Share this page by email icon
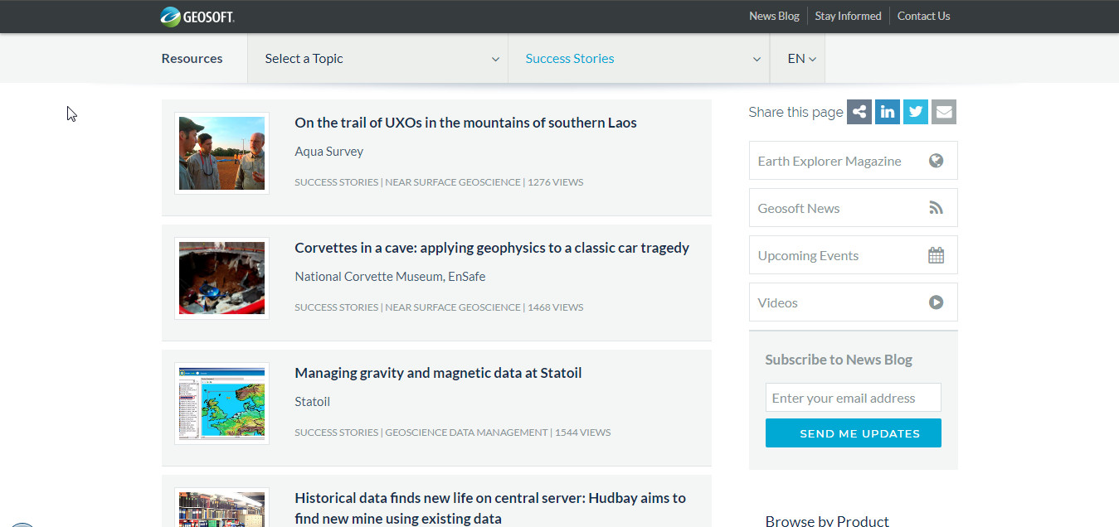The image size is (1119, 527). (944, 112)
